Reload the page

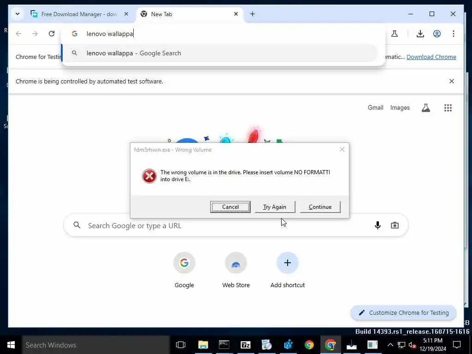pyautogui.click(x=52, y=34)
